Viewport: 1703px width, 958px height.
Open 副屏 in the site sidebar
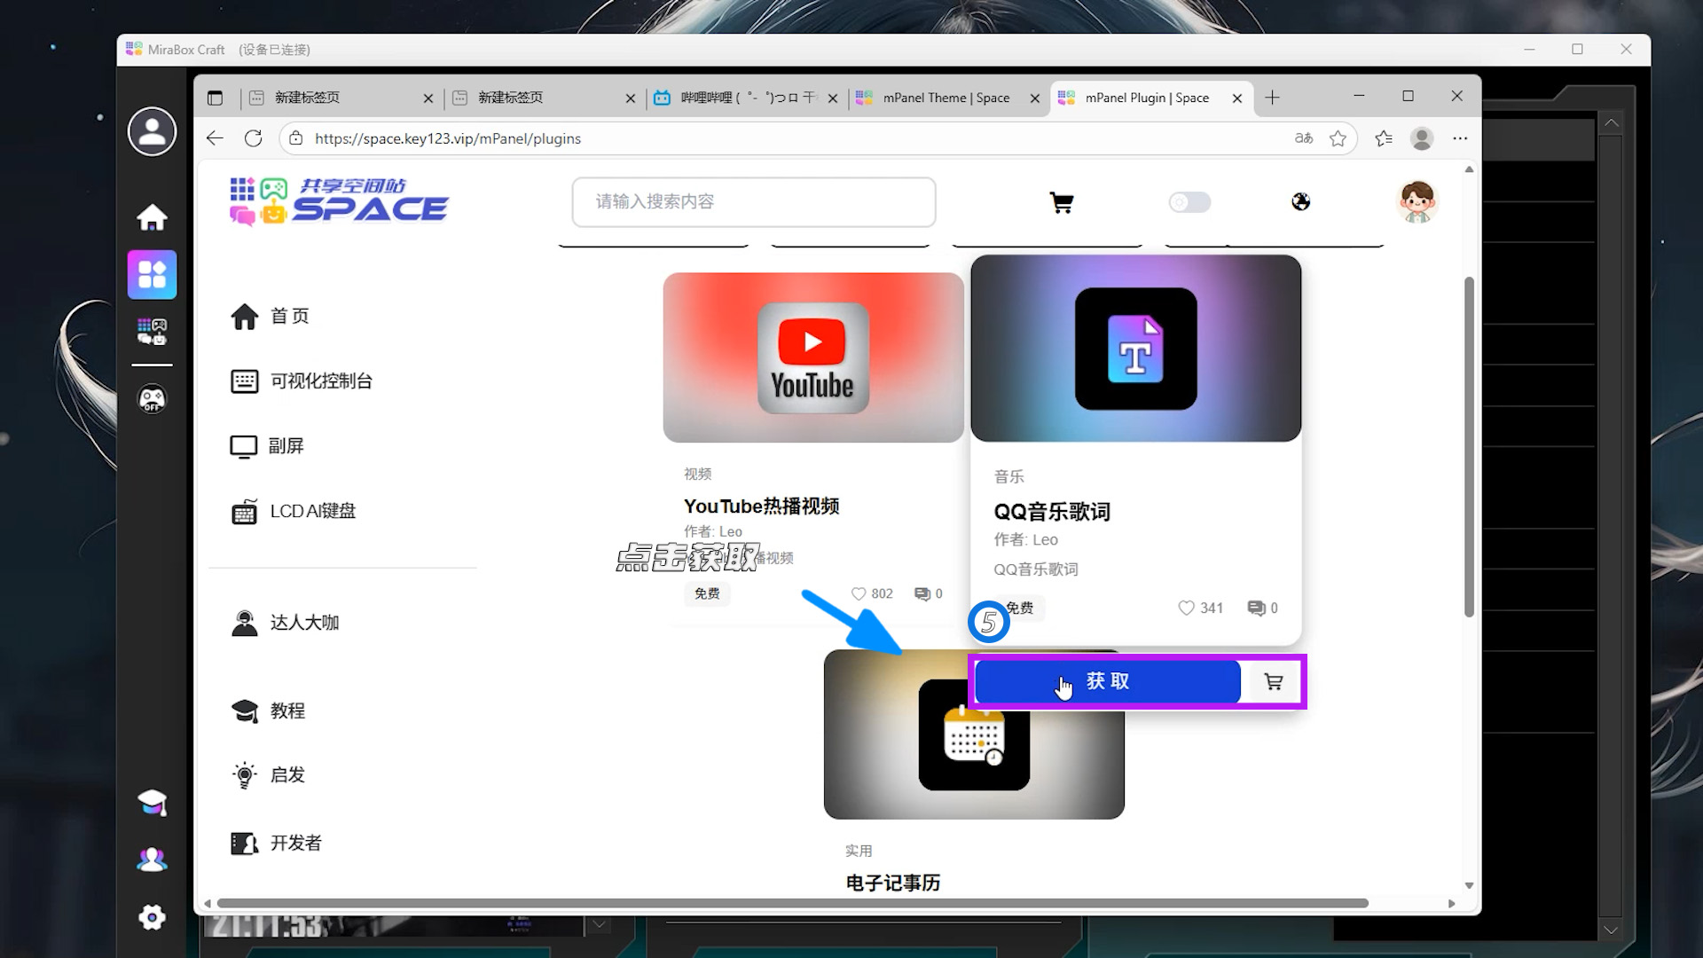267,446
